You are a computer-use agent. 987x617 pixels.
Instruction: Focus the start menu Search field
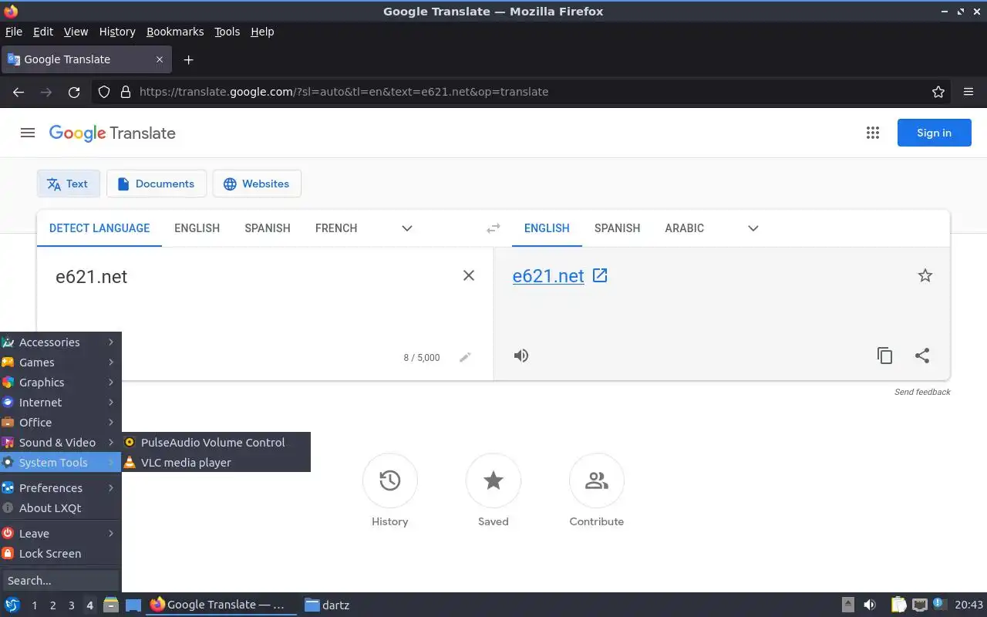tap(60, 580)
